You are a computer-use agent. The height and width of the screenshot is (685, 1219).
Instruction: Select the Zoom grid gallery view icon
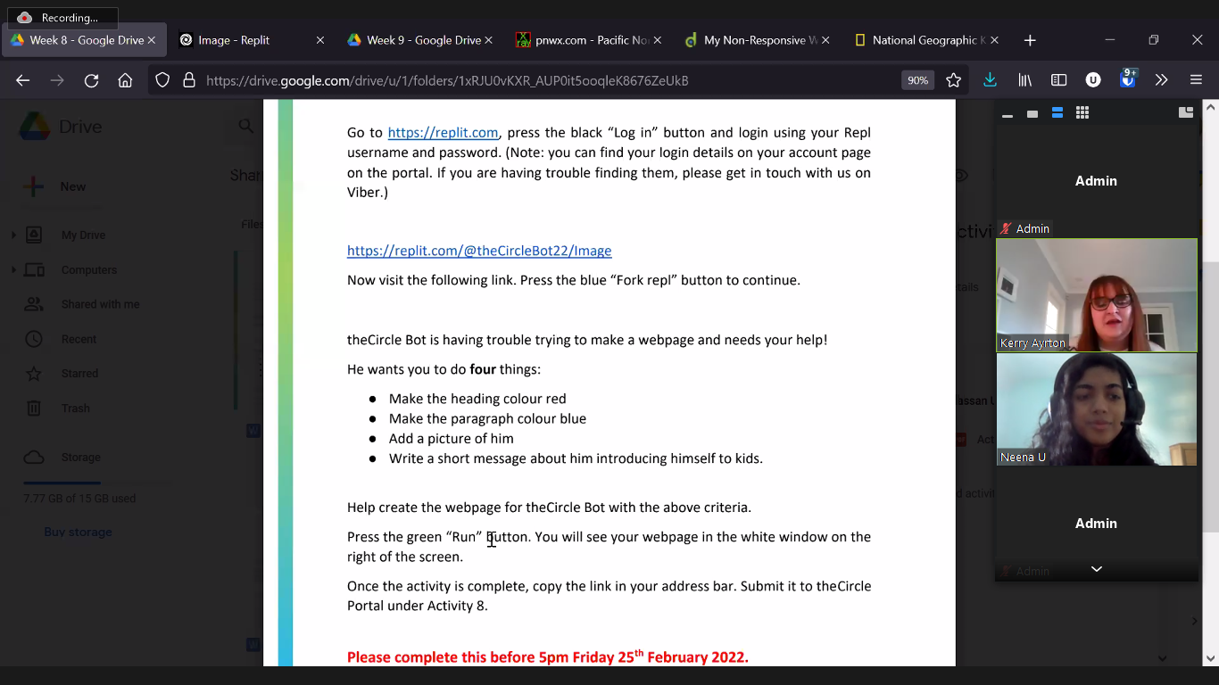[x=1082, y=113]
